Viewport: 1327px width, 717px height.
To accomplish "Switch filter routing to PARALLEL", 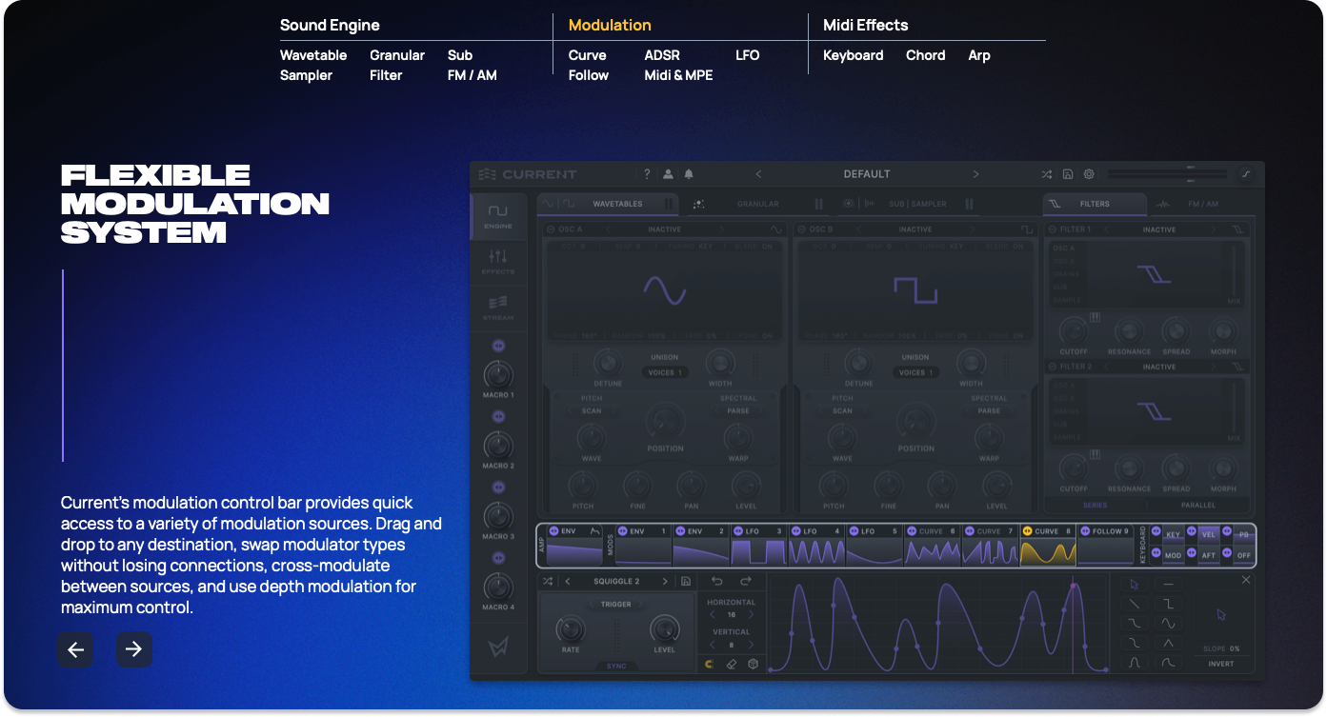I will (x=1198, y=505).
